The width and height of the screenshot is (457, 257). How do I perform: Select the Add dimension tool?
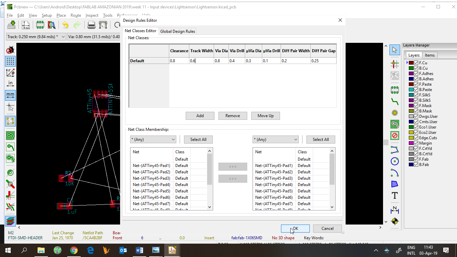pos(395,210)
